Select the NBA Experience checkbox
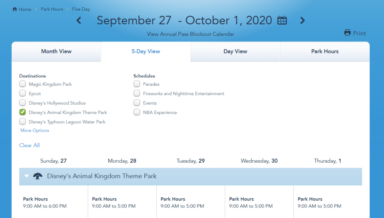This screenshot has width=384, height=218. click(x=137, y=112)
